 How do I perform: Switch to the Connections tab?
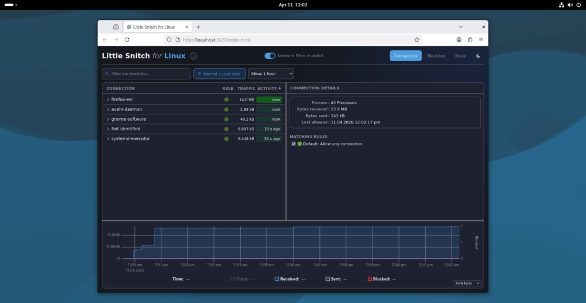pyautogui.click(x=406, y=55)
